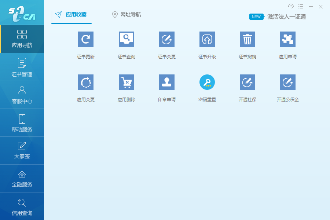Open 开通公积金 (housing fund) service

(x=287, y=82)
